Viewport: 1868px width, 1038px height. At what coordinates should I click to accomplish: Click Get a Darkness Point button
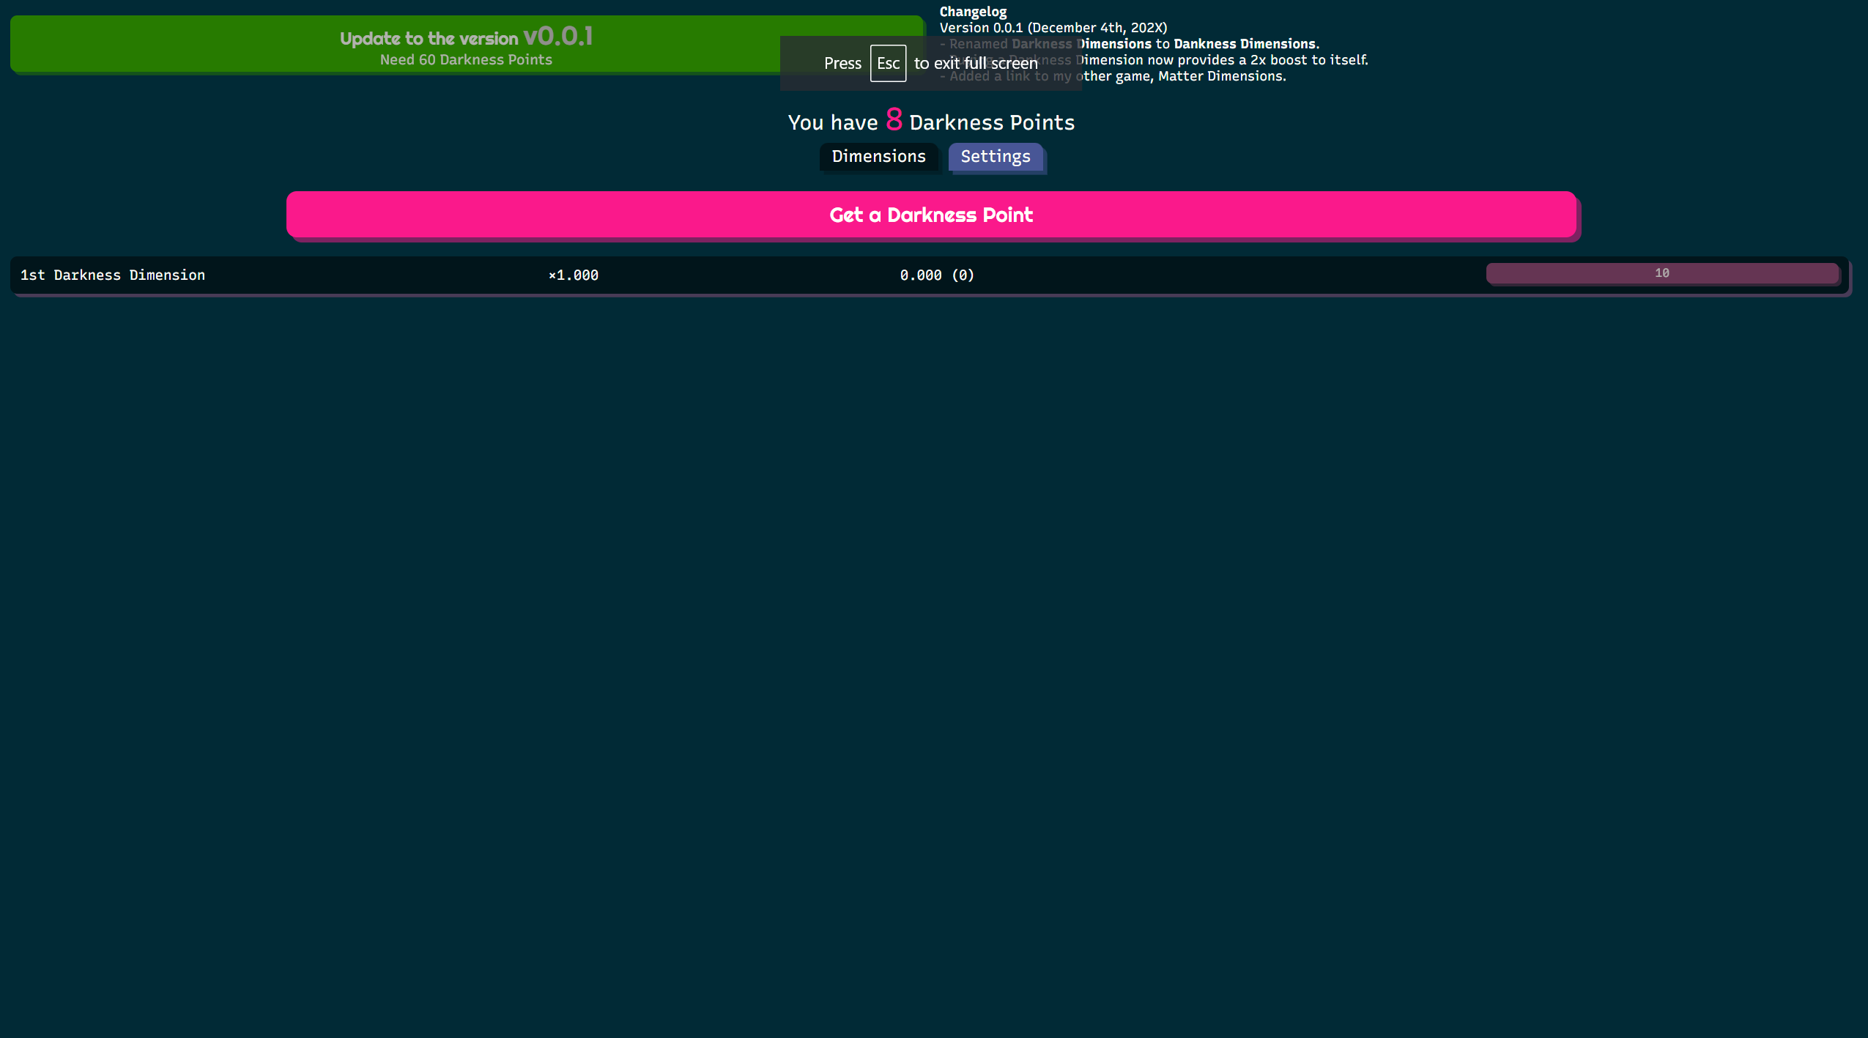(x=931, y=215)
